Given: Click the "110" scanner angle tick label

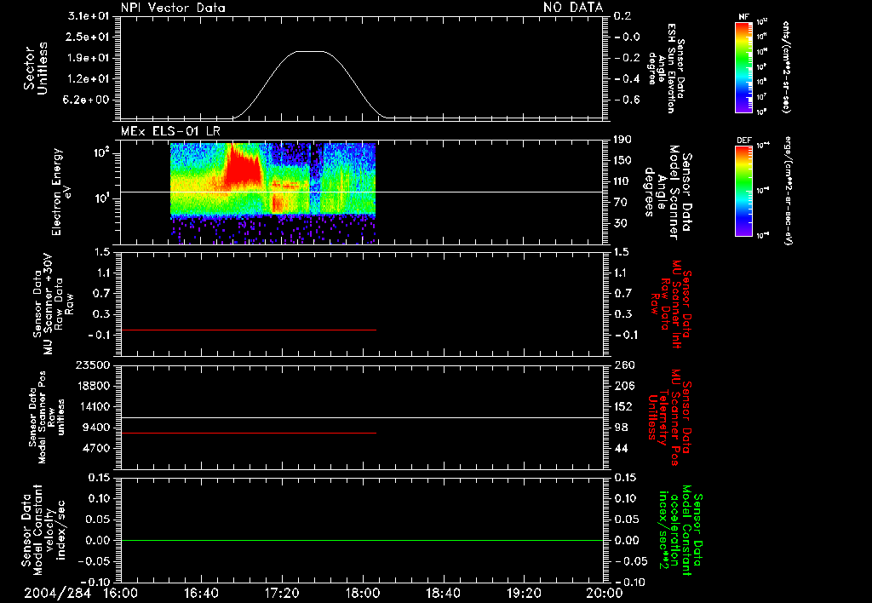Looking at the screenshot, I should (x=622, y=181).
